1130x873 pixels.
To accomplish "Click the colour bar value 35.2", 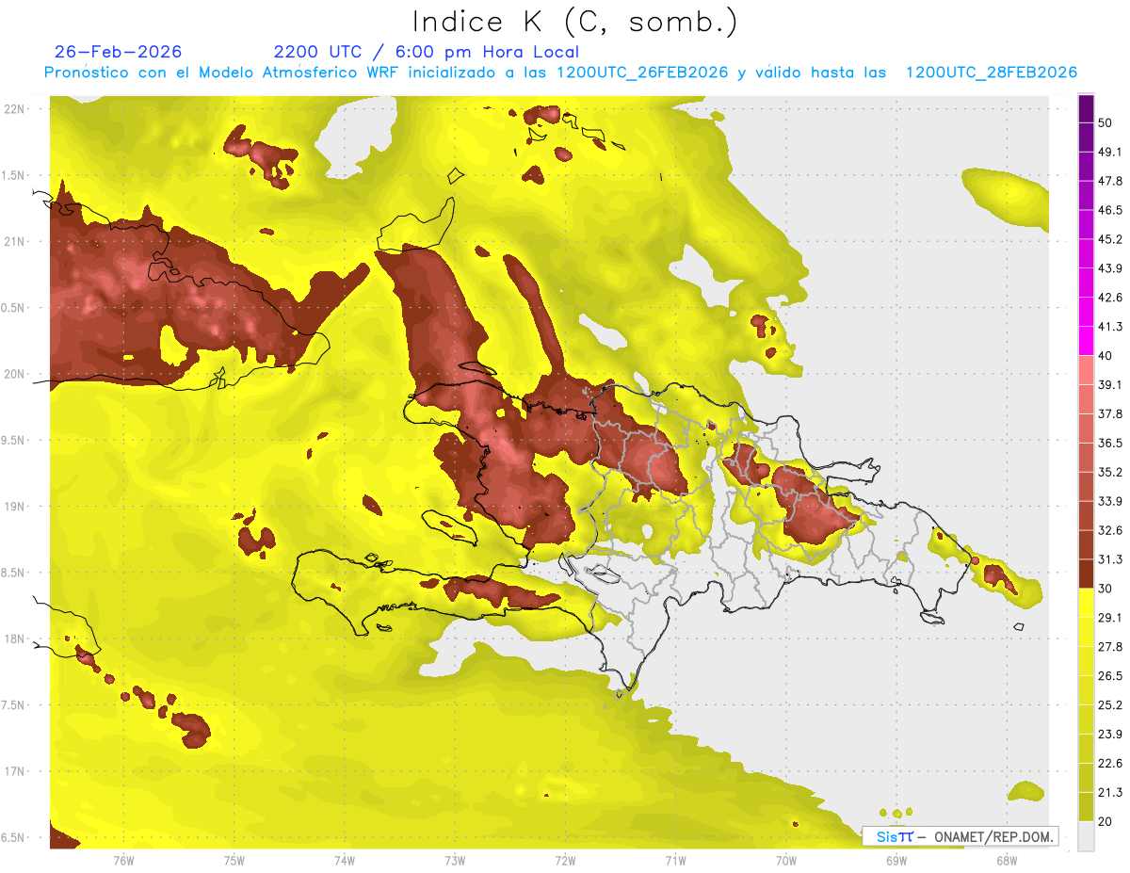I will tap(1111, 472).
